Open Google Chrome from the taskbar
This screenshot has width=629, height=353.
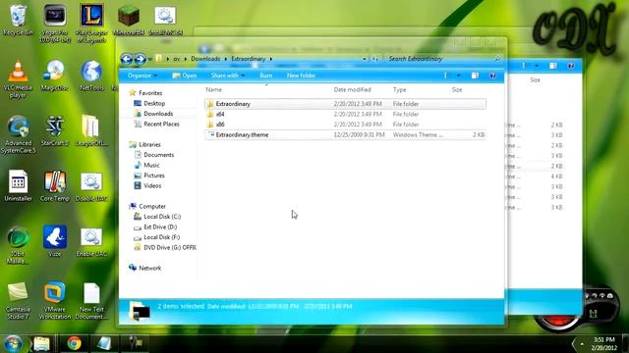click(74, 343)
